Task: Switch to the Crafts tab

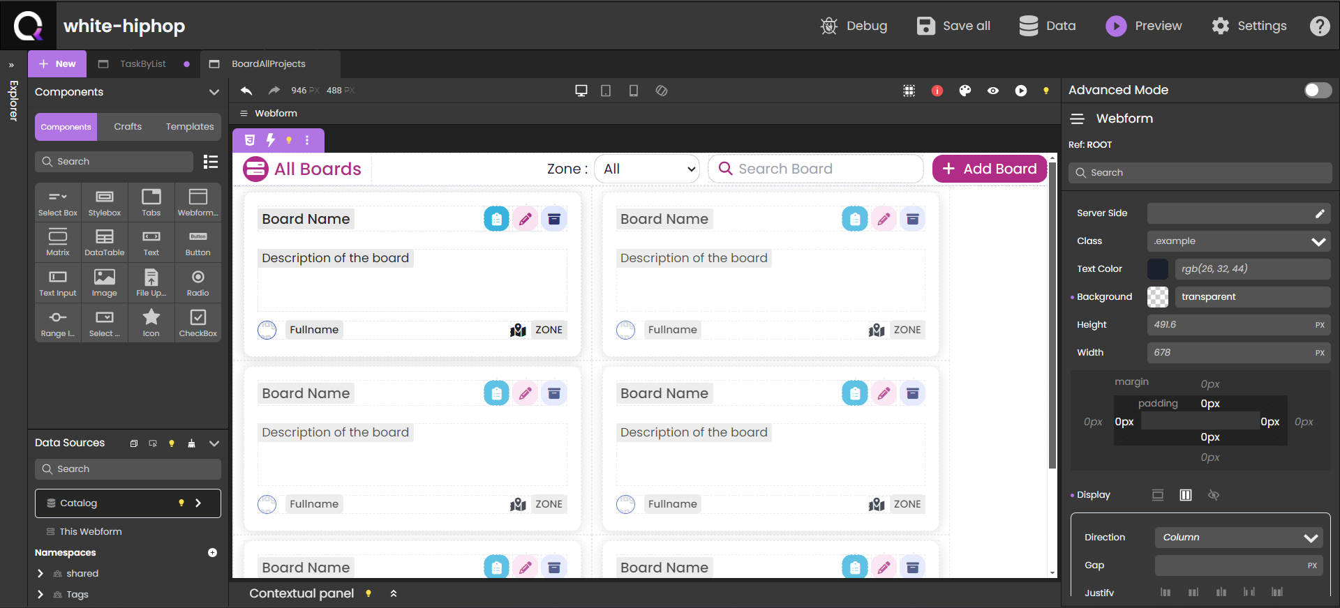Action: [x=128, y=127]
